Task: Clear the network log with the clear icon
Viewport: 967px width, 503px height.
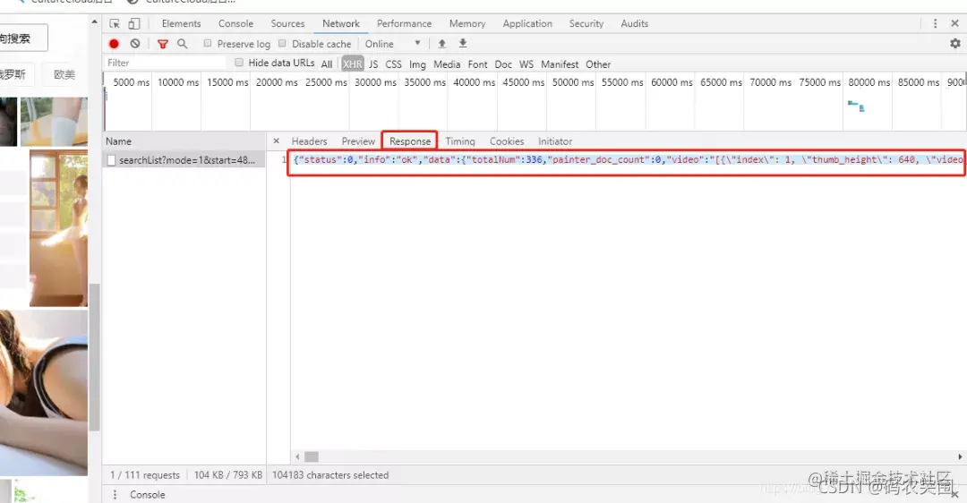Action: pos(135,44)
